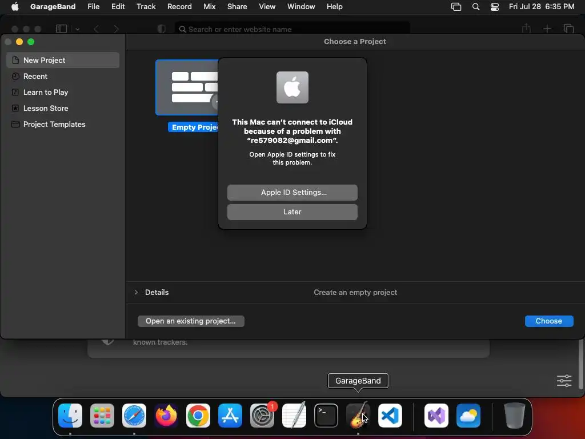The height and width of the screenshot is (439, 585).
Task: Open the Help menu
Action: coord(334,7)
